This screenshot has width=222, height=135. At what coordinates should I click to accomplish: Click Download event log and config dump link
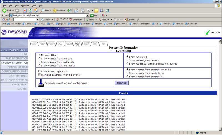pos(66,83)
